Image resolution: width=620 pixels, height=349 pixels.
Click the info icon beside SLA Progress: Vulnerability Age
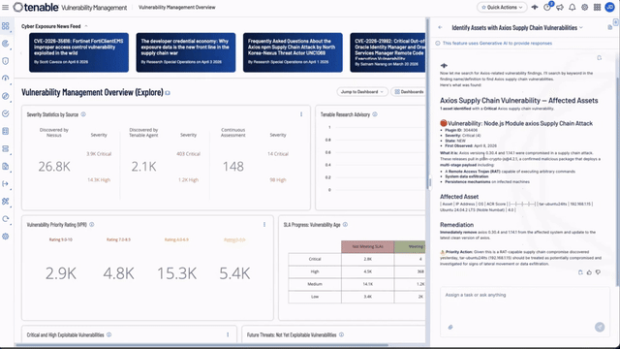pyautogui.click(x=345, y=224)
